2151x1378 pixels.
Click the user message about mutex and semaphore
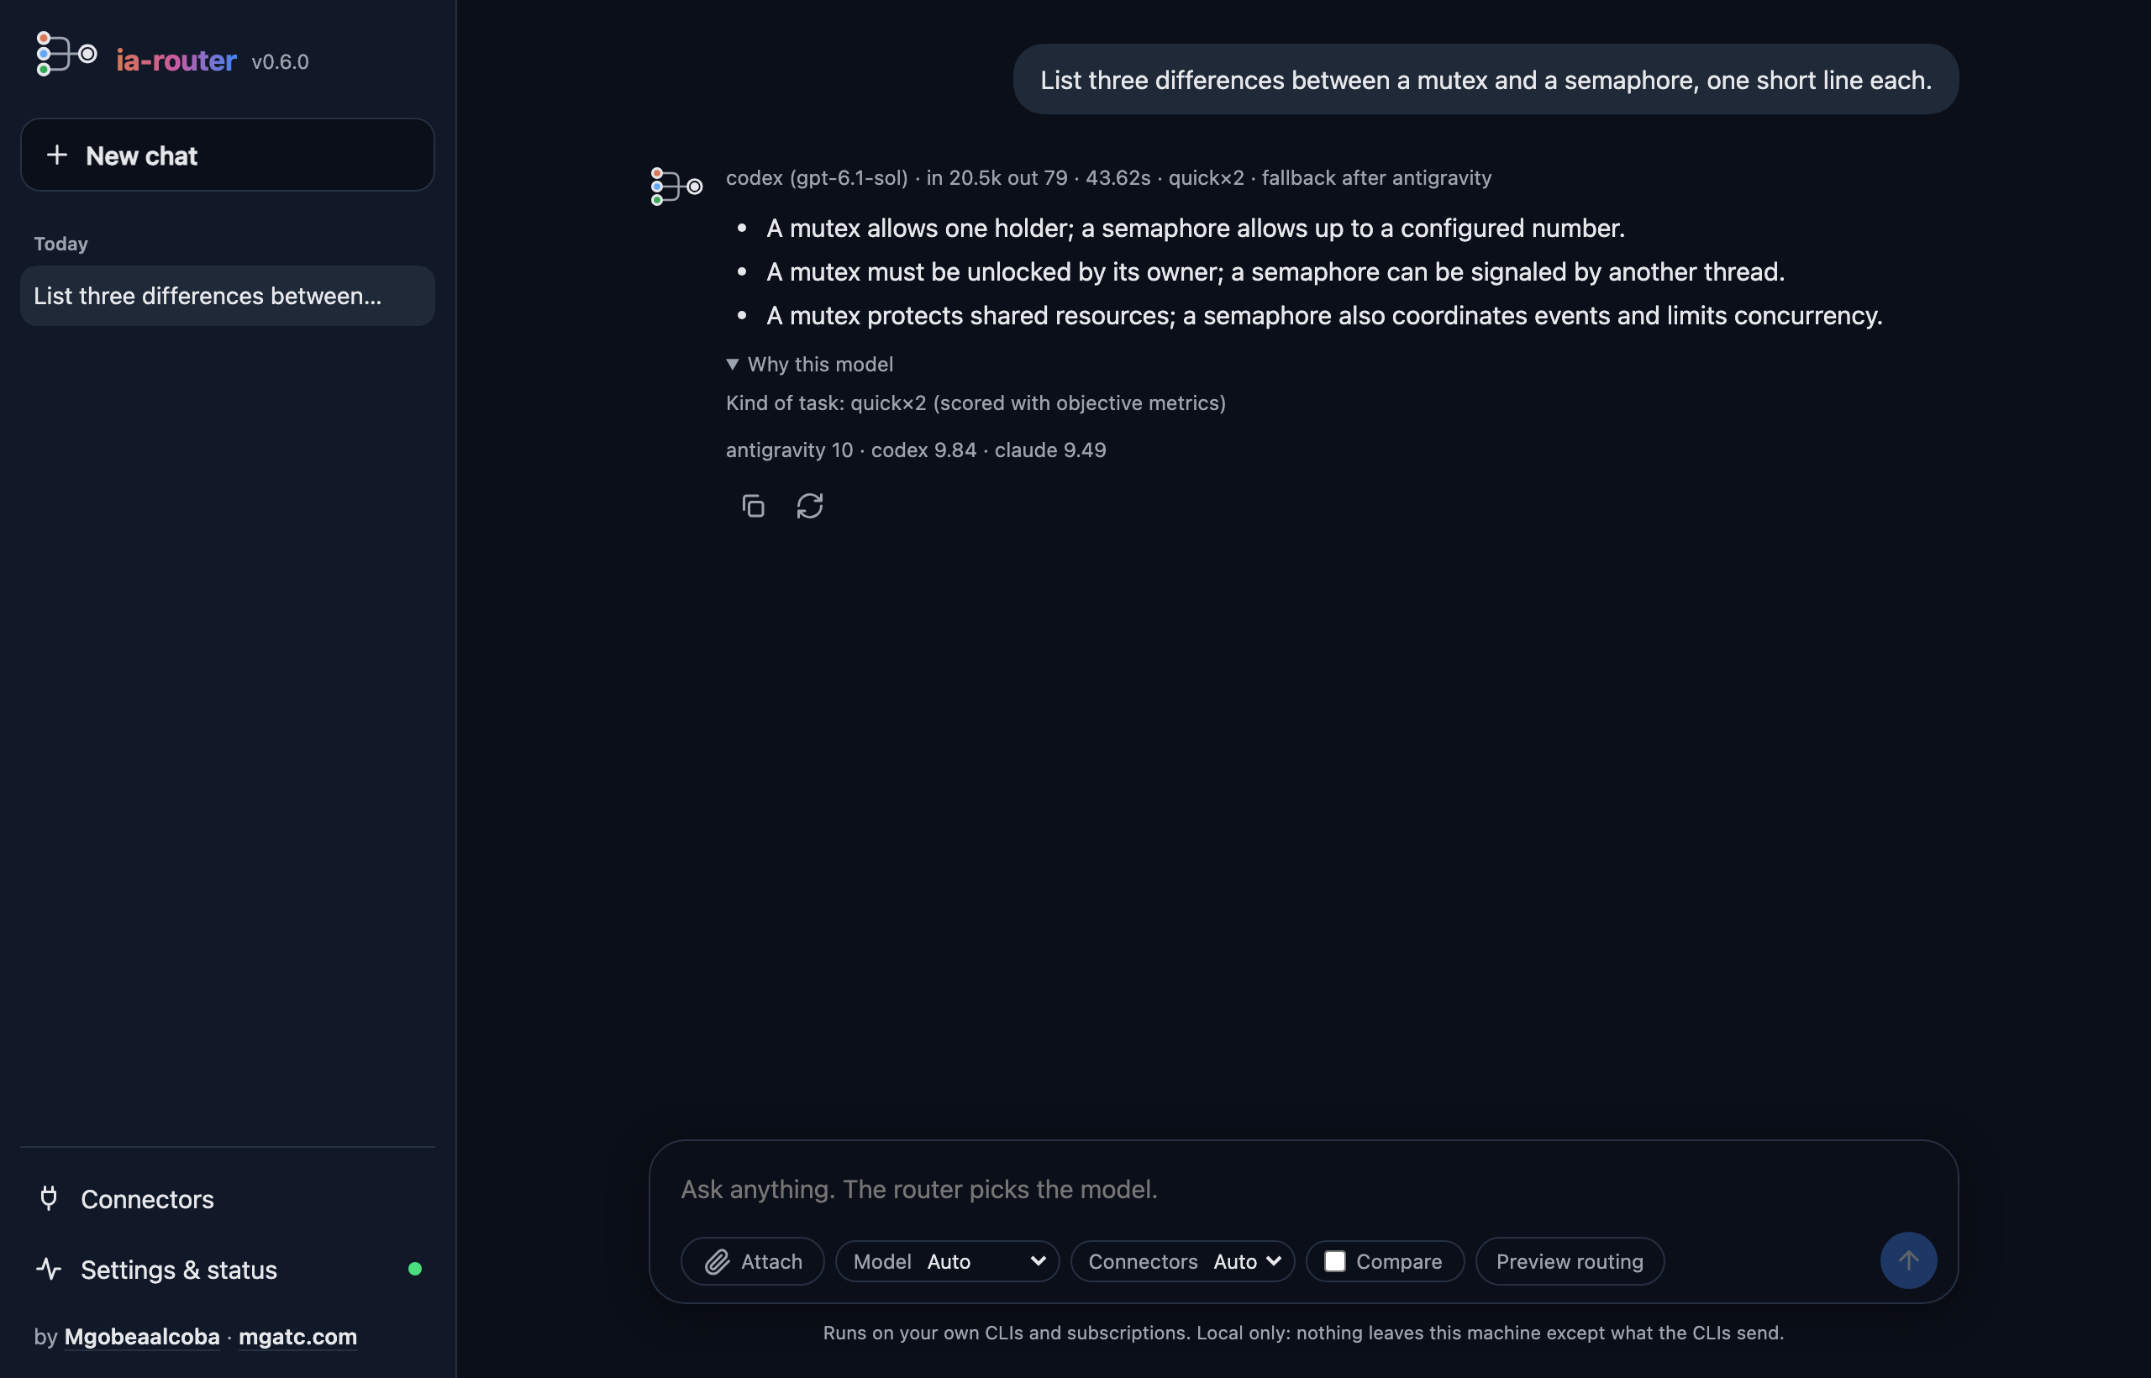(x=1486, y=80)
